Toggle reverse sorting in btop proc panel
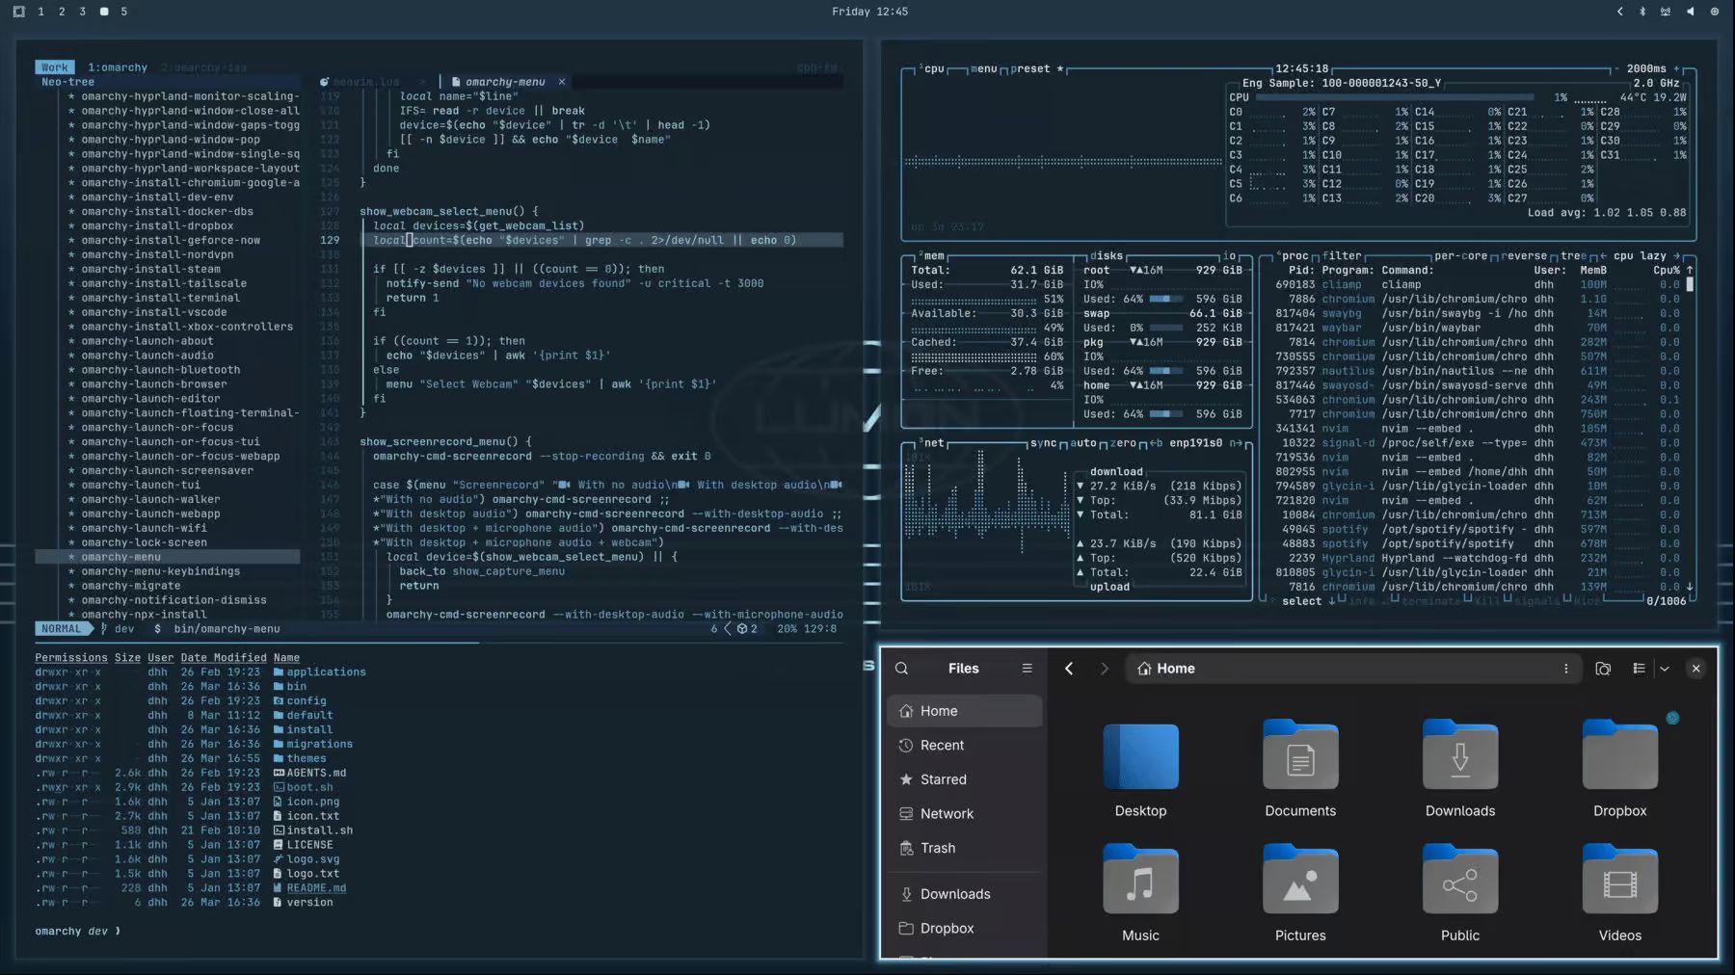This screenshot has width=1735, height=975. coord(1523,256)
